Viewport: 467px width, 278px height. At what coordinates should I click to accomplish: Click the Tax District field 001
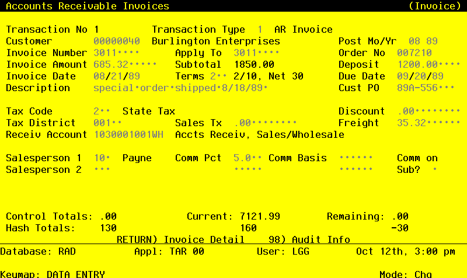[x=107, y=123]
